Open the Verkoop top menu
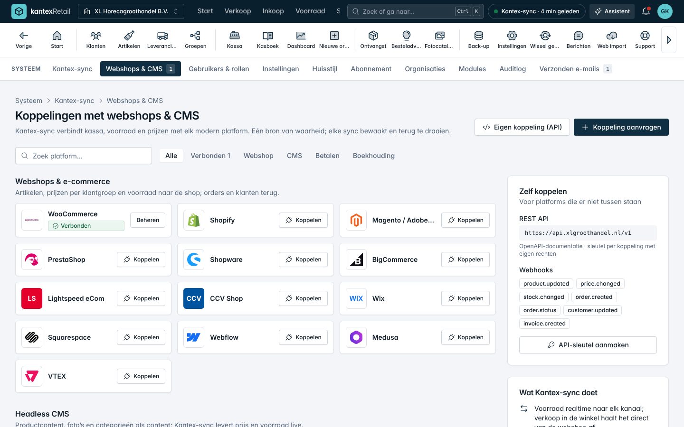The width and height of the screenshot is (684, 427). (x=237, y=11)
